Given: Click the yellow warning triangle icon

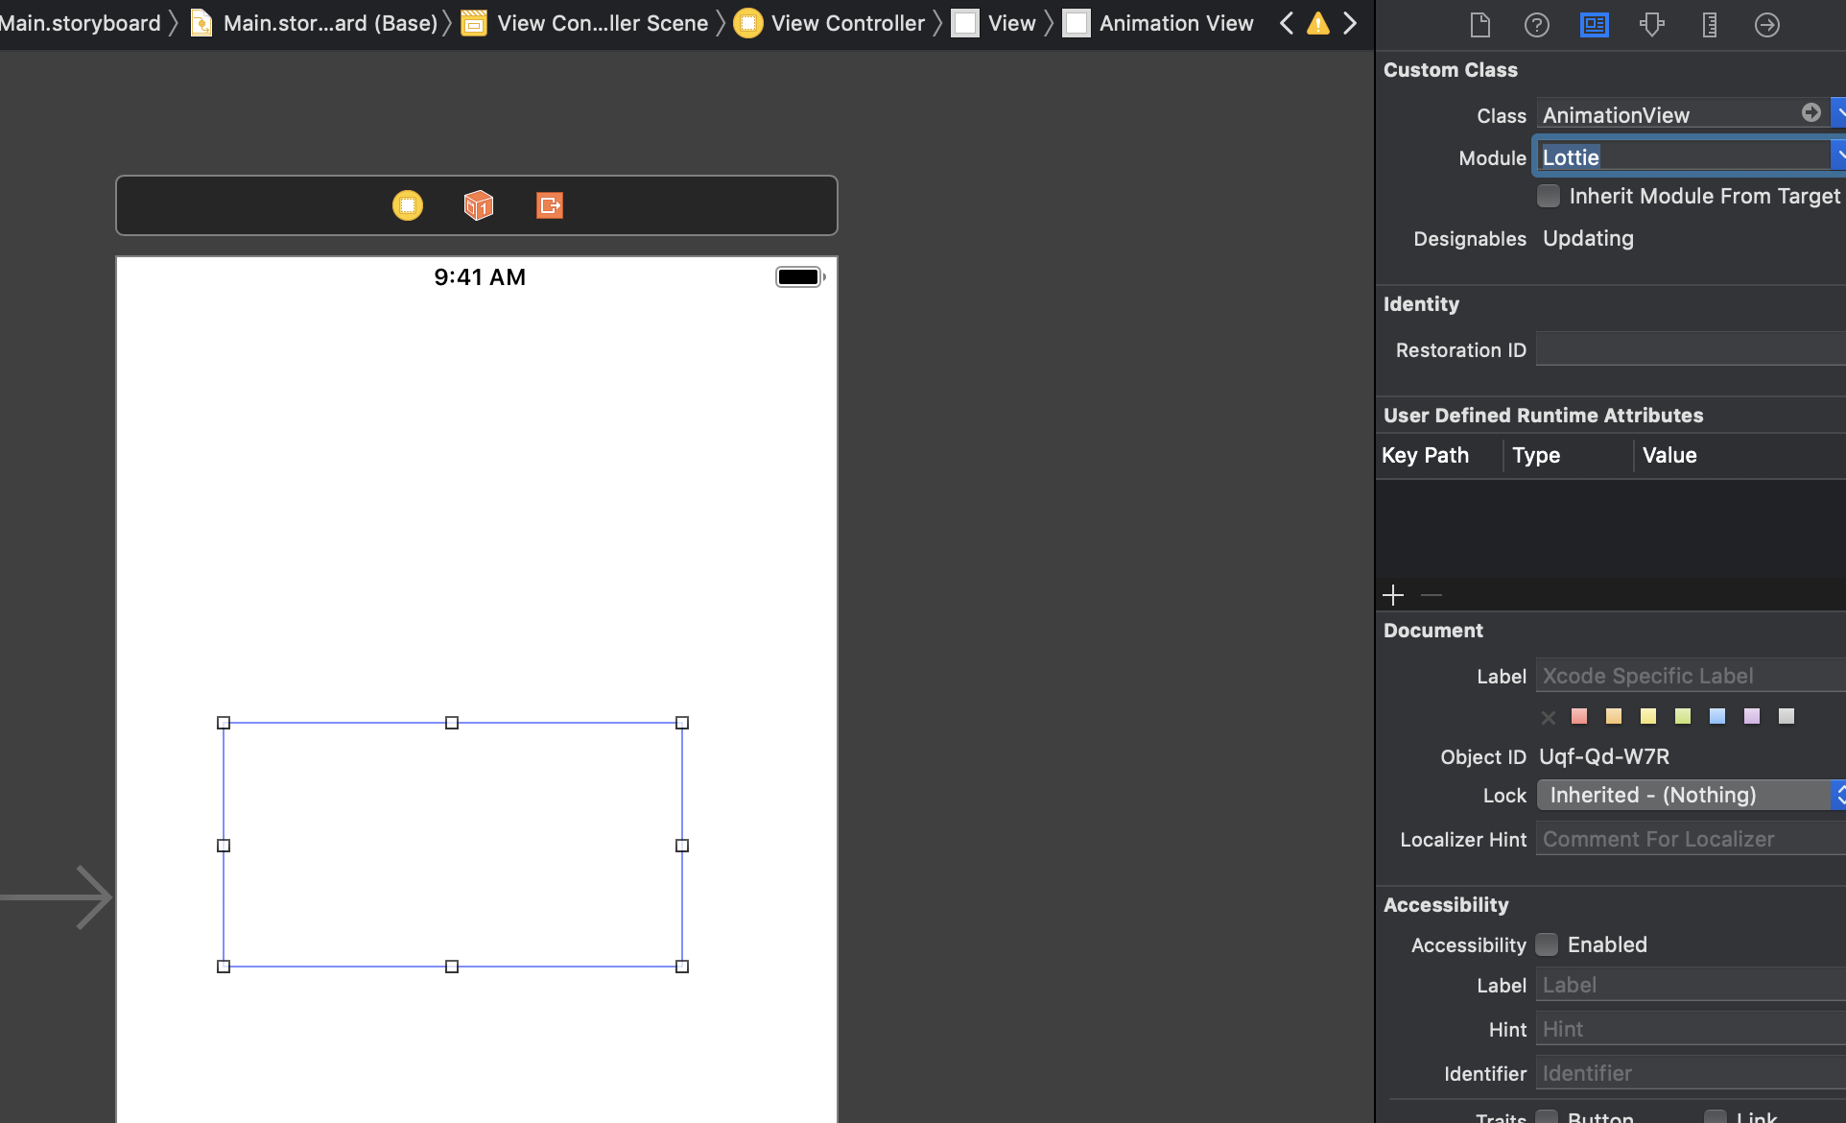Looking at the screenshot, I should 1318,23.
